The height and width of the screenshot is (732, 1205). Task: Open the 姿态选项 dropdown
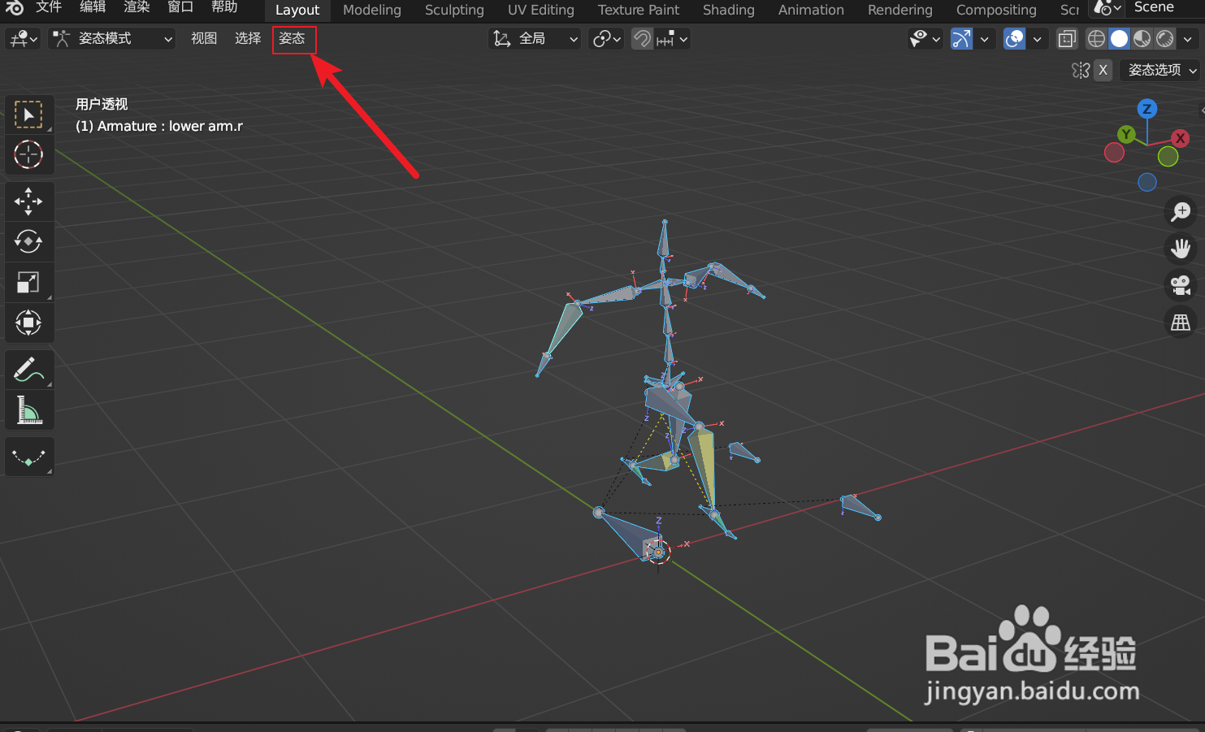1159,70
